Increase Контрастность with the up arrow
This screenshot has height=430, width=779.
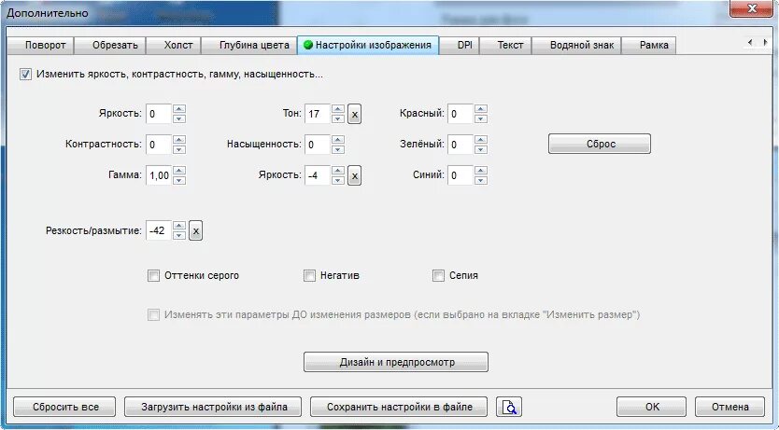pyautogui.click(x=179, y=140)
